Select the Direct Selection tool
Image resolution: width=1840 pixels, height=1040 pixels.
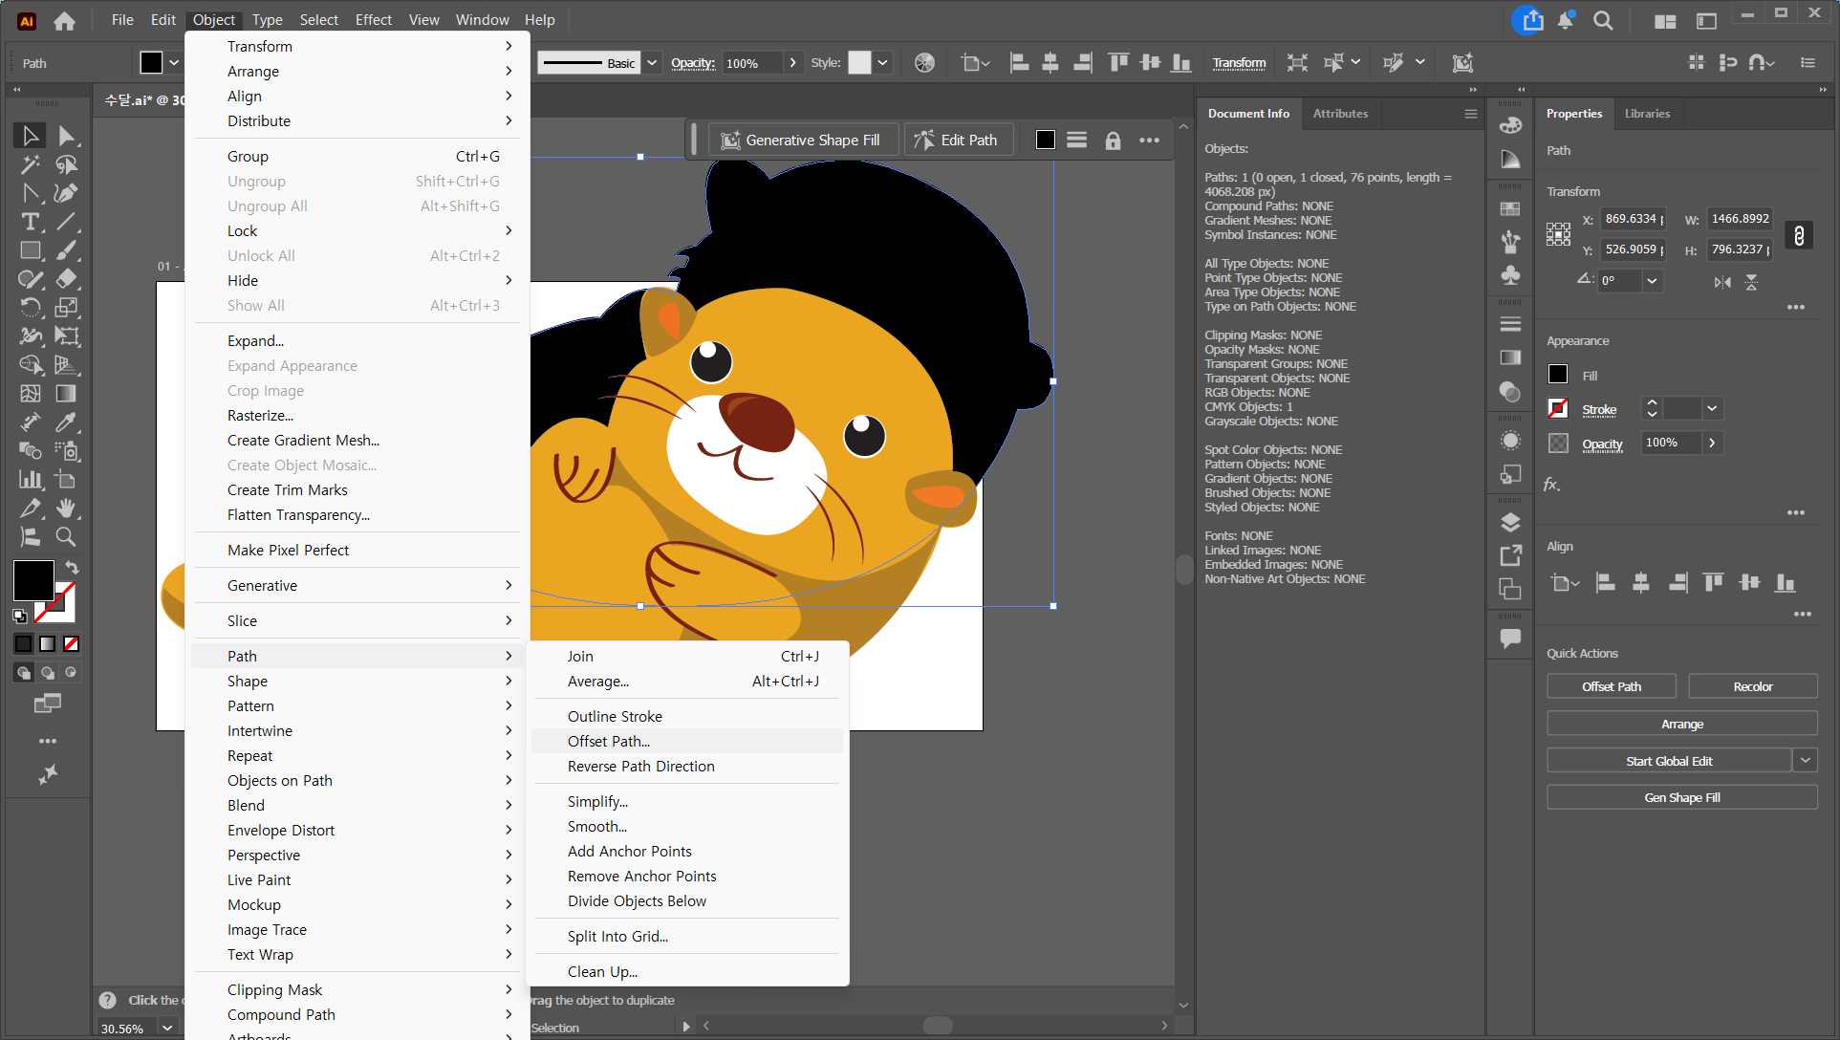[x=65, y=136]
